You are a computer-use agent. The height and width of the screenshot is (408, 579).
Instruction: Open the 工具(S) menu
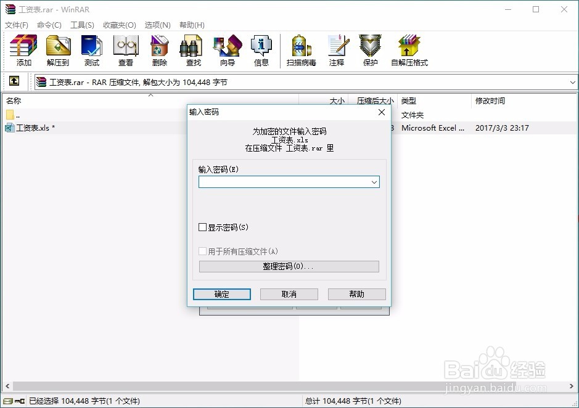(x=82, y=25)
